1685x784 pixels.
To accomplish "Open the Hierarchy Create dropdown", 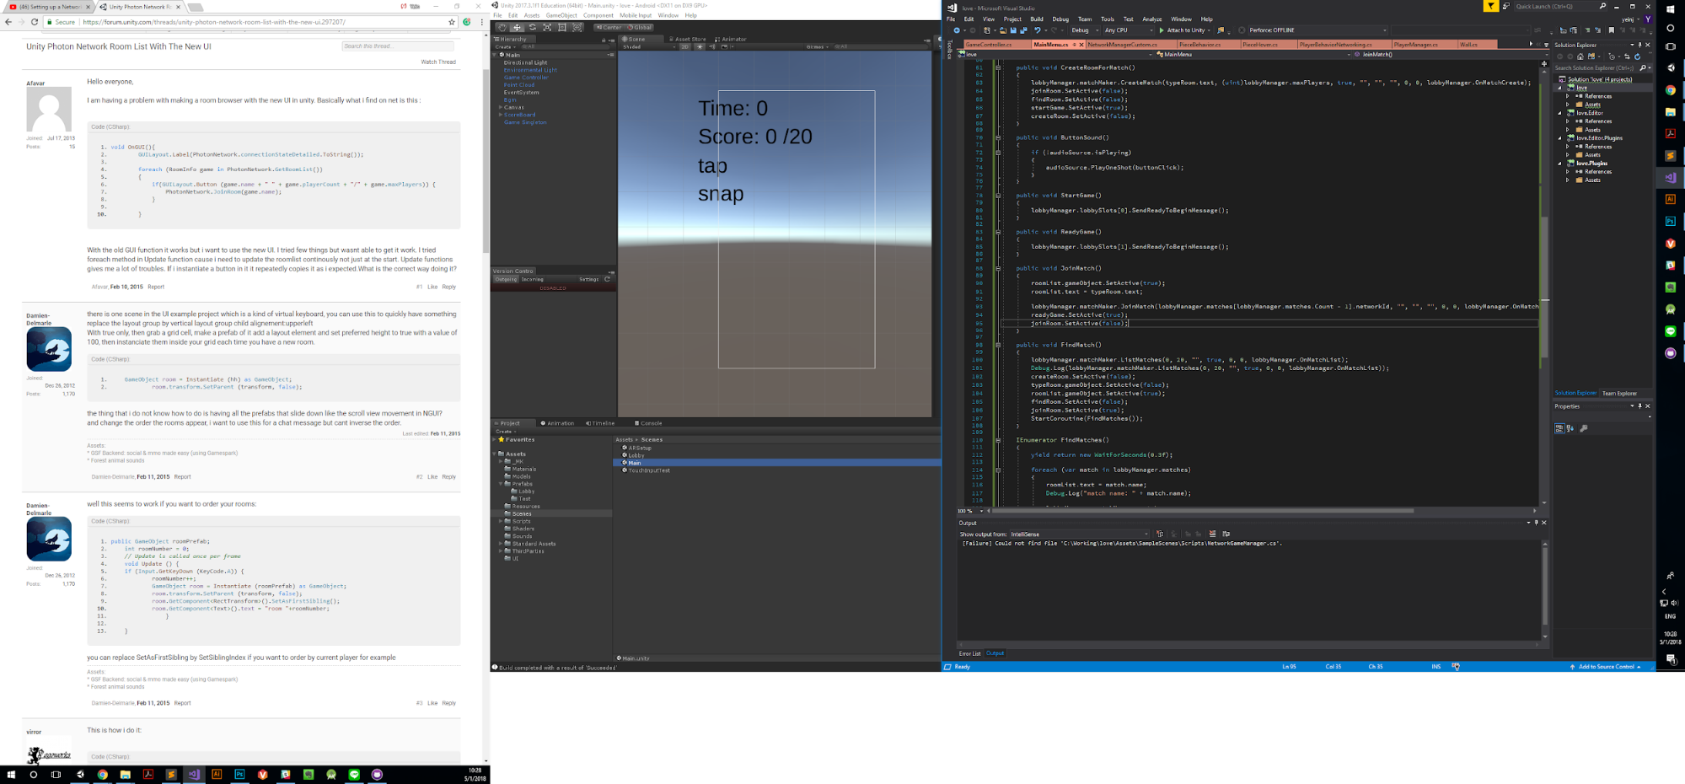I will coord(505,46).
